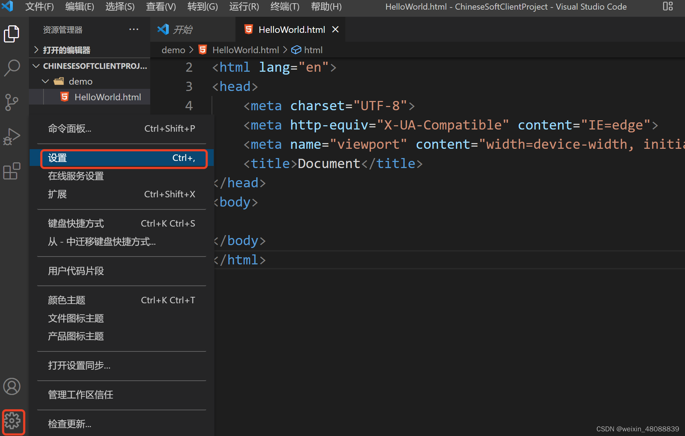The image size is (685, 436).
Task: Open the 编辑(E) menu
Action: click(80, 6)
